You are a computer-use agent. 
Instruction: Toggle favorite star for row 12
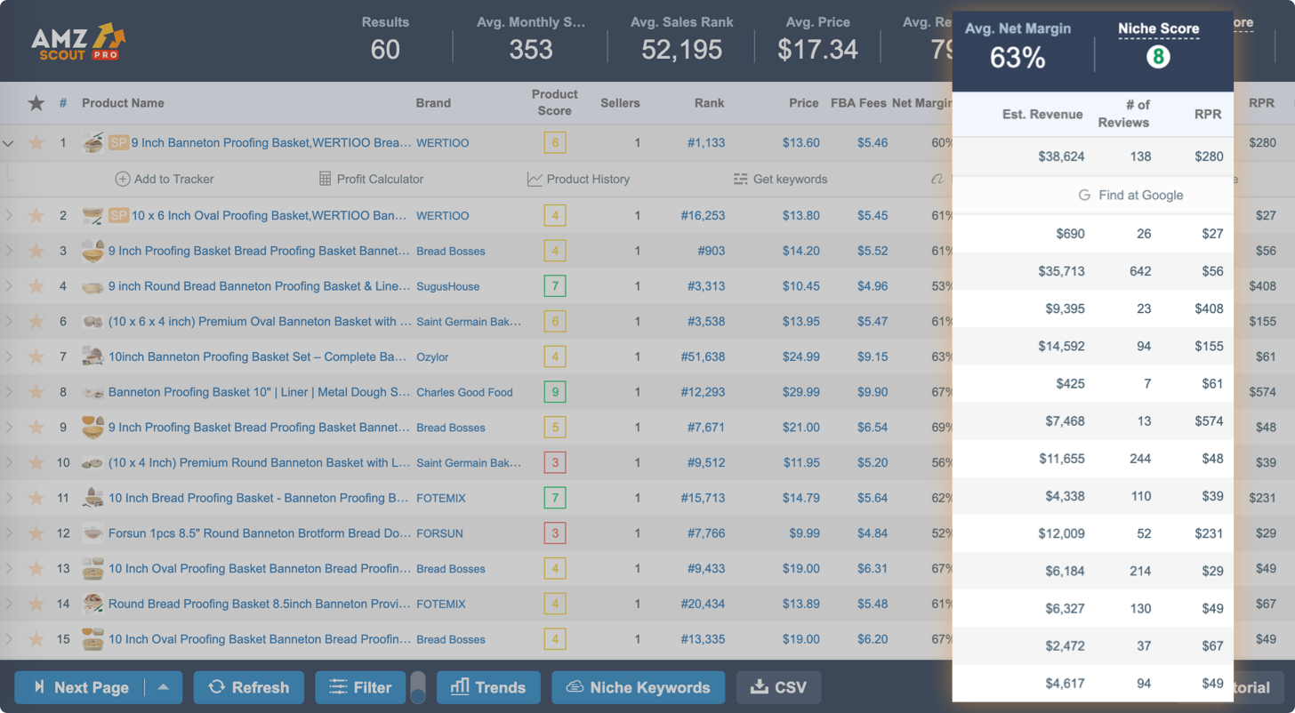36,533
